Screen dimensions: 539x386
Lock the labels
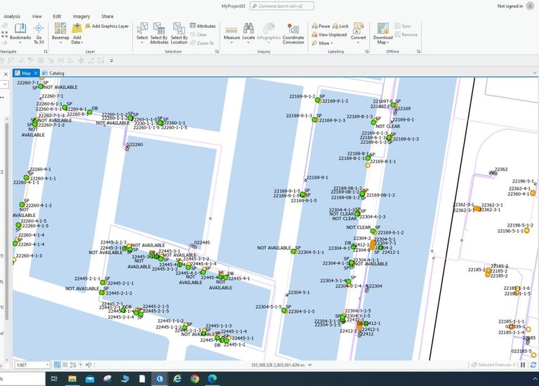point(340,26)
